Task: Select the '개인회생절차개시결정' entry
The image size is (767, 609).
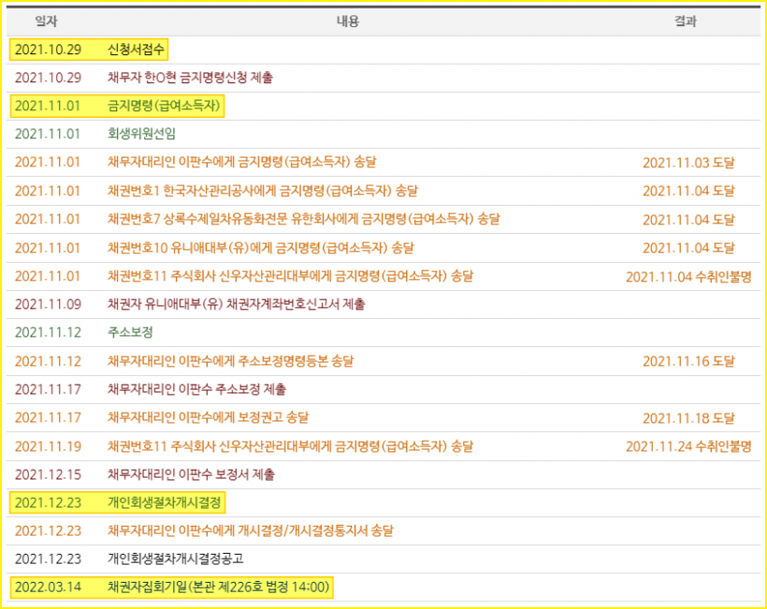Action: click(165, 502)
